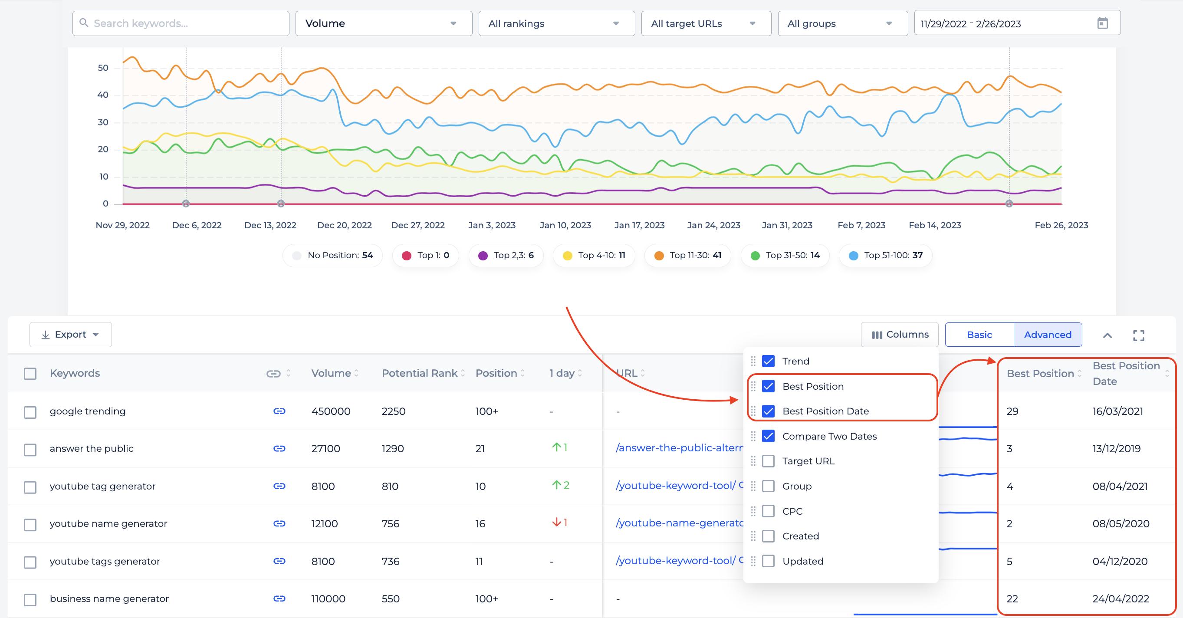Open the All target URLs dropdown
The width and height of the screenshot is (1183, 618).
(706, 23)
